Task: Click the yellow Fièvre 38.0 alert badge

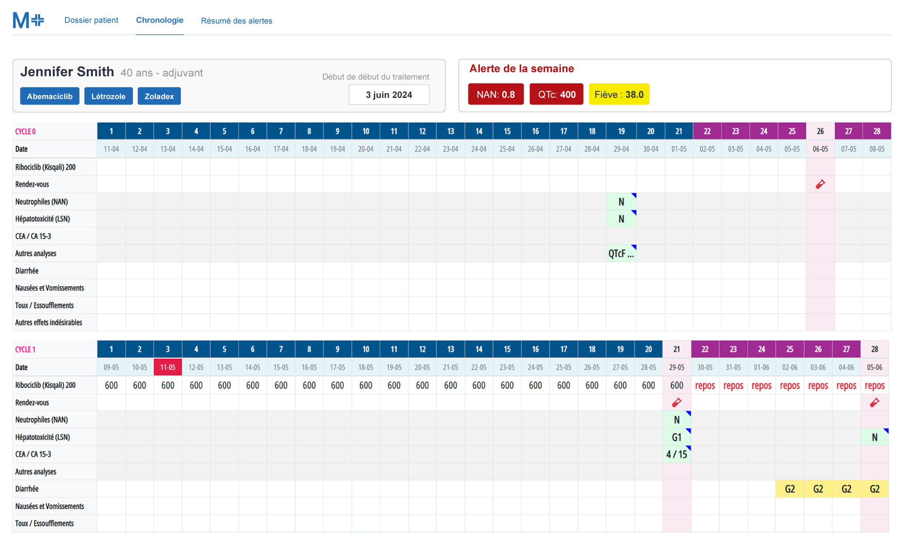Action: [618, 94]
